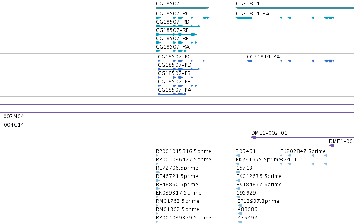Click the 324111 aligned EST glyph

click(x=303, y=164)
